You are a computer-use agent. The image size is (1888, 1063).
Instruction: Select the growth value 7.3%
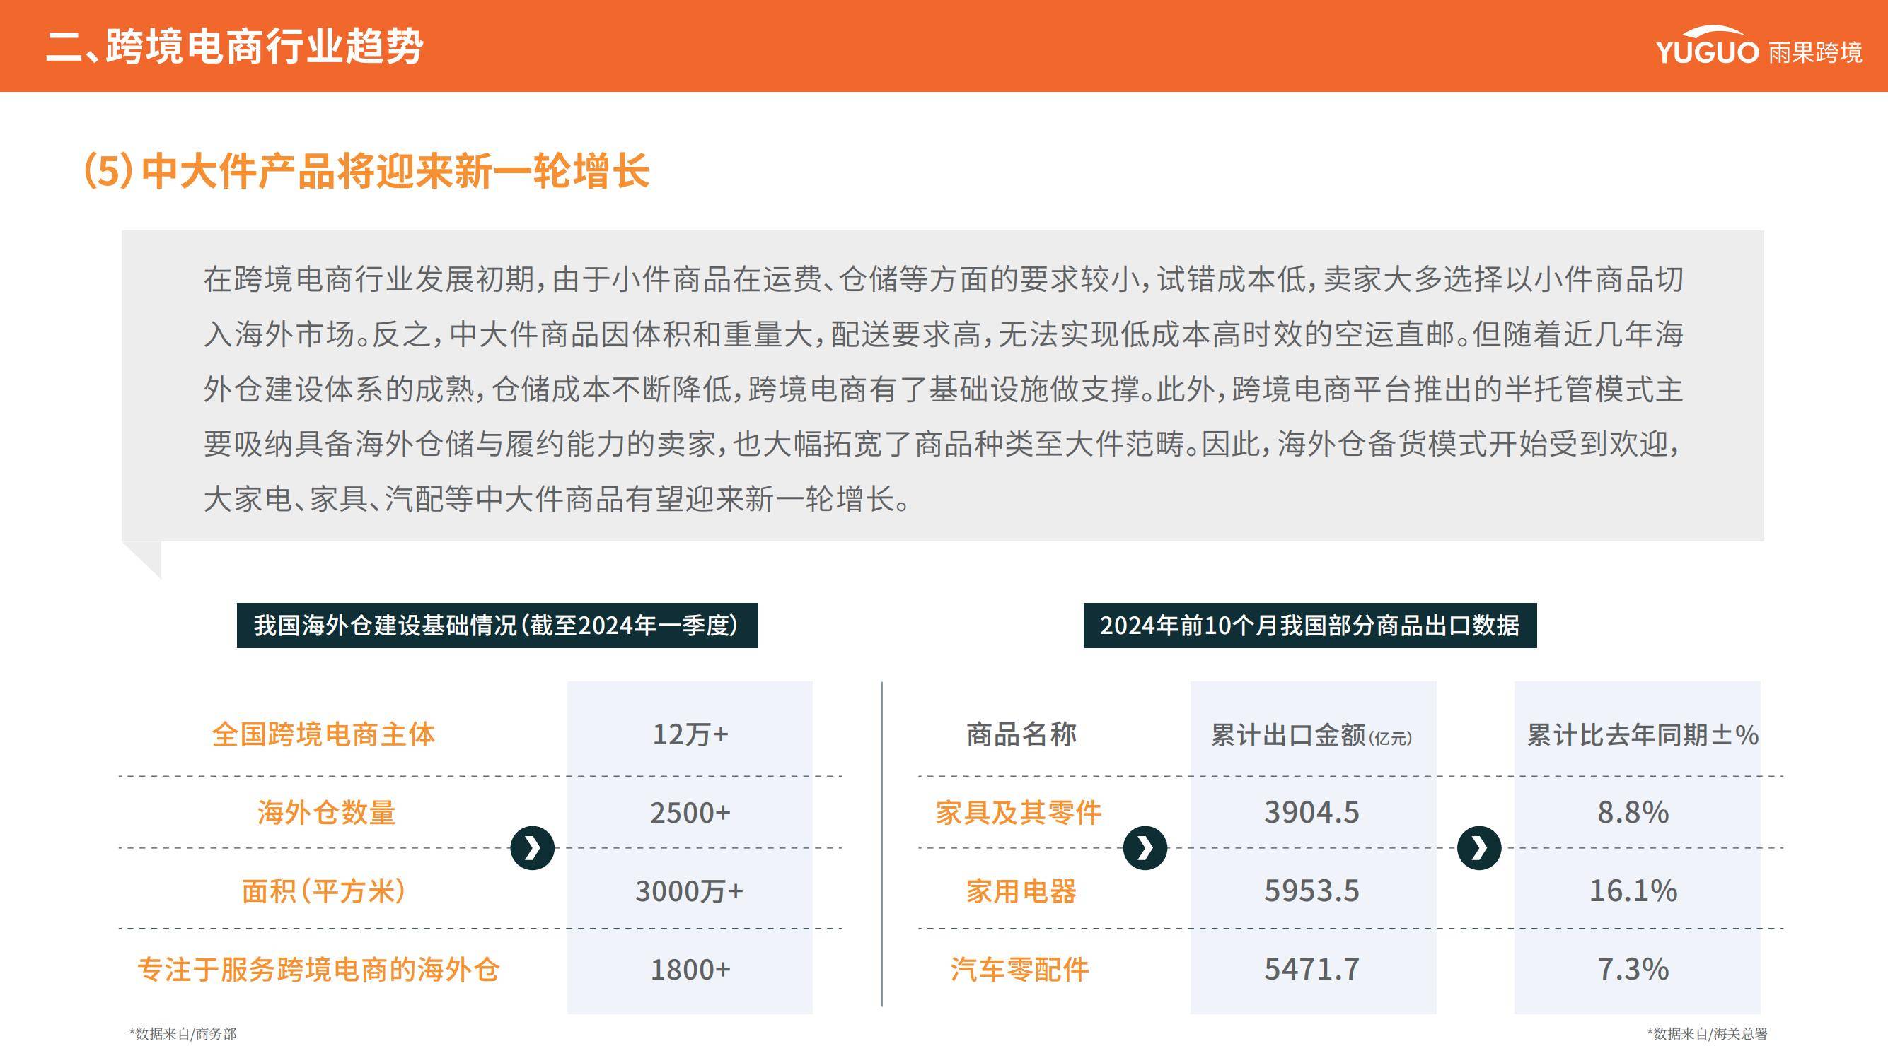click(x=1633, y=969)
